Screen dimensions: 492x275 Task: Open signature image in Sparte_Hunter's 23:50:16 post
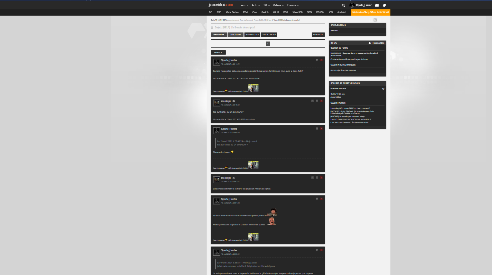pos(253,165)
